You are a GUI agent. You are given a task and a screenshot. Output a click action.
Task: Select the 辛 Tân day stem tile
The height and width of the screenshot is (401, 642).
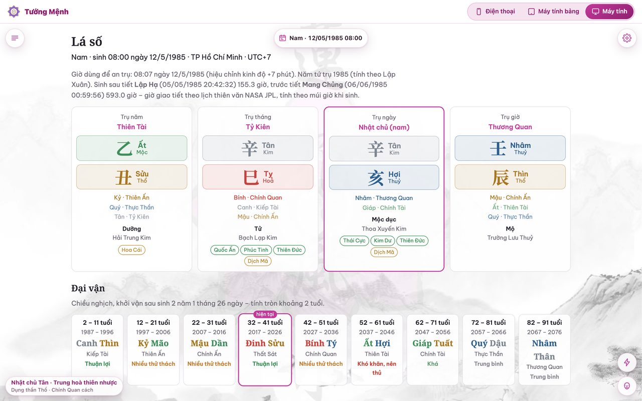point(384,149)
